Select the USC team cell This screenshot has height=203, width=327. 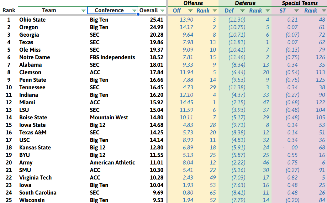[24, 140]
